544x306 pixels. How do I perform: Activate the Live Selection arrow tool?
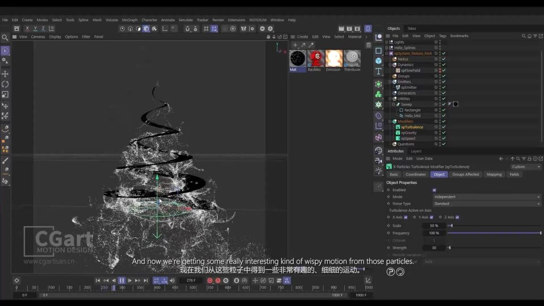5,51
